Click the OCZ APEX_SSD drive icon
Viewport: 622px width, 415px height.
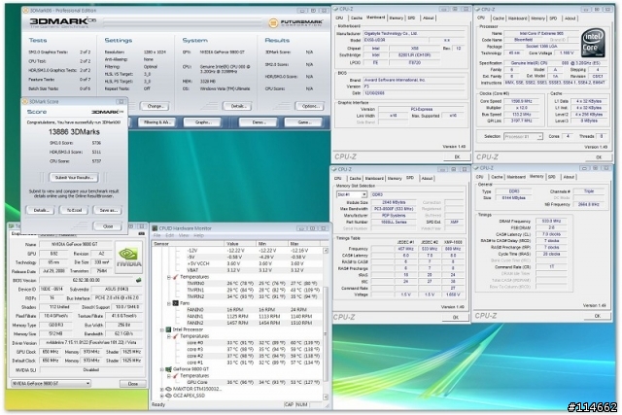tap(168, 396)
